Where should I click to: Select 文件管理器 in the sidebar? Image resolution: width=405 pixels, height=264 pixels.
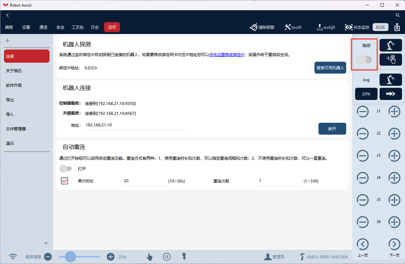coord(16,129)
